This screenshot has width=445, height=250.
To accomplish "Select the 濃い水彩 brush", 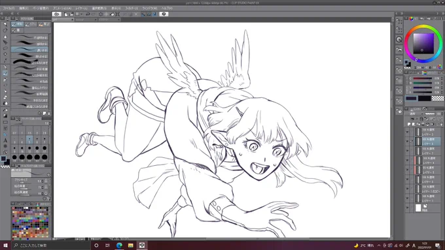I will pyautogui.click(x=29, y=50).
